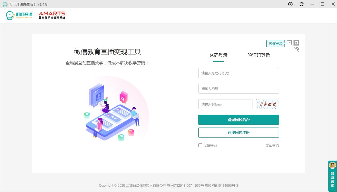This screenshot has width=337, height=192.
Task: Click the compass icon in the title bar
Action: point(290,4)
